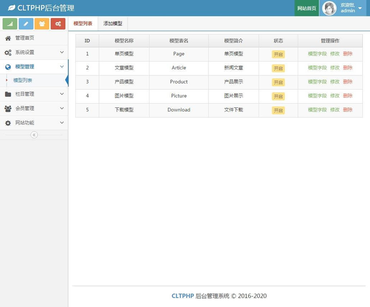Click the green signal bars shortcut button
Image resolution: width=370 pixels, height=307 pixels.
[10, 24]
